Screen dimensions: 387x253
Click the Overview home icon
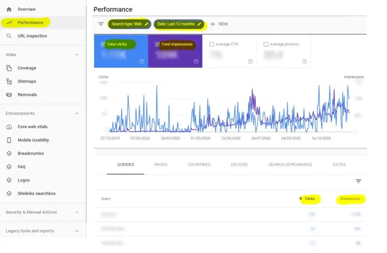9,9
